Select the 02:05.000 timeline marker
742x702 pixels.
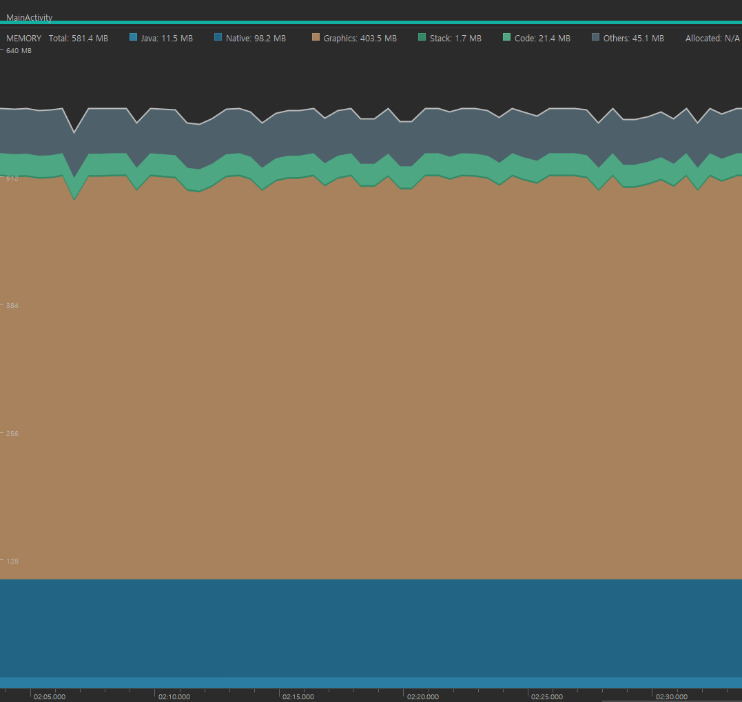point(50,696)
